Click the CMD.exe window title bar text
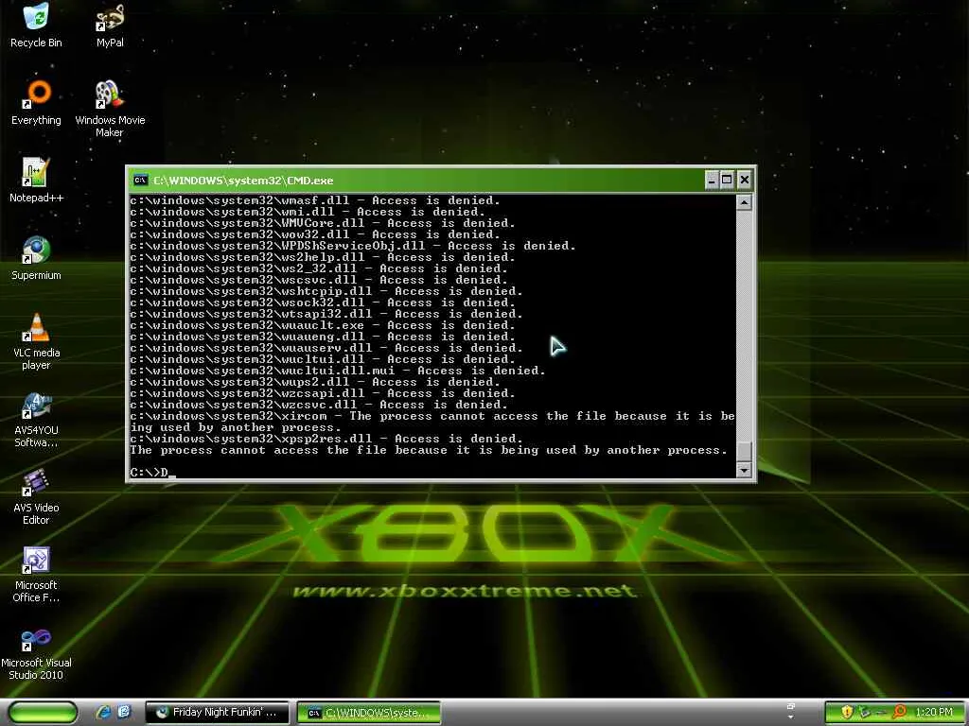Viewport: 969px width, 726px height. click(x=243, y=181)
